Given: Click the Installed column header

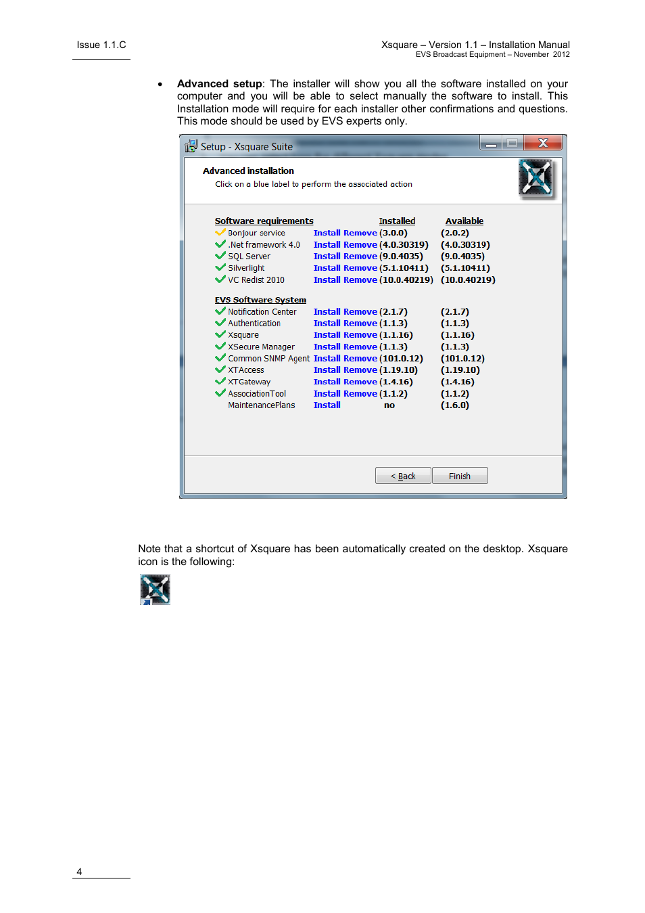Looking at the screenshot, I should [397, 221].
